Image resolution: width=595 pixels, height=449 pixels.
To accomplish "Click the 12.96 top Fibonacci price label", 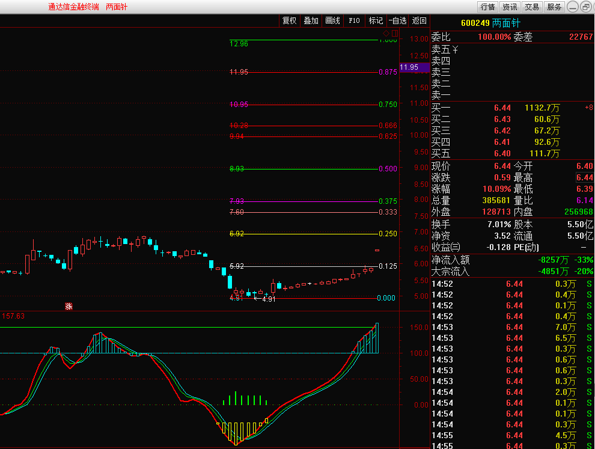I will [x=239, y=44].
